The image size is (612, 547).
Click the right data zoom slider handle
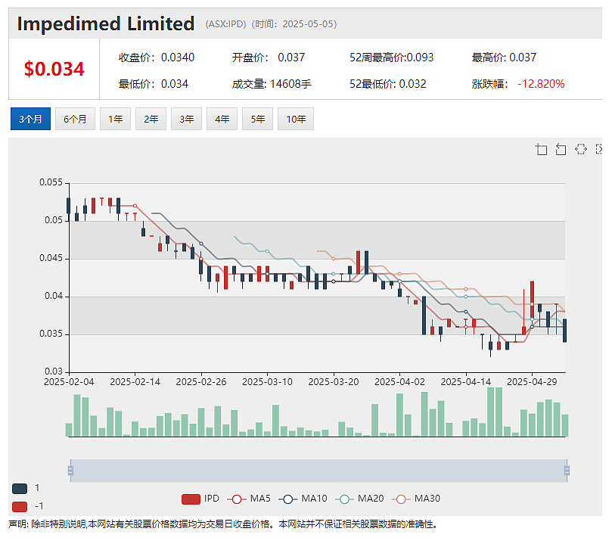567,471
